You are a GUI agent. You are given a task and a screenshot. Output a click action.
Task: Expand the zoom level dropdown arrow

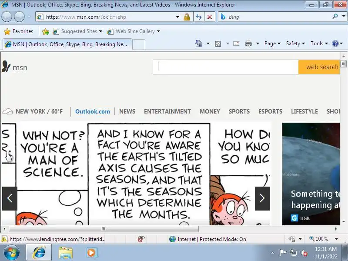(336, 239)
